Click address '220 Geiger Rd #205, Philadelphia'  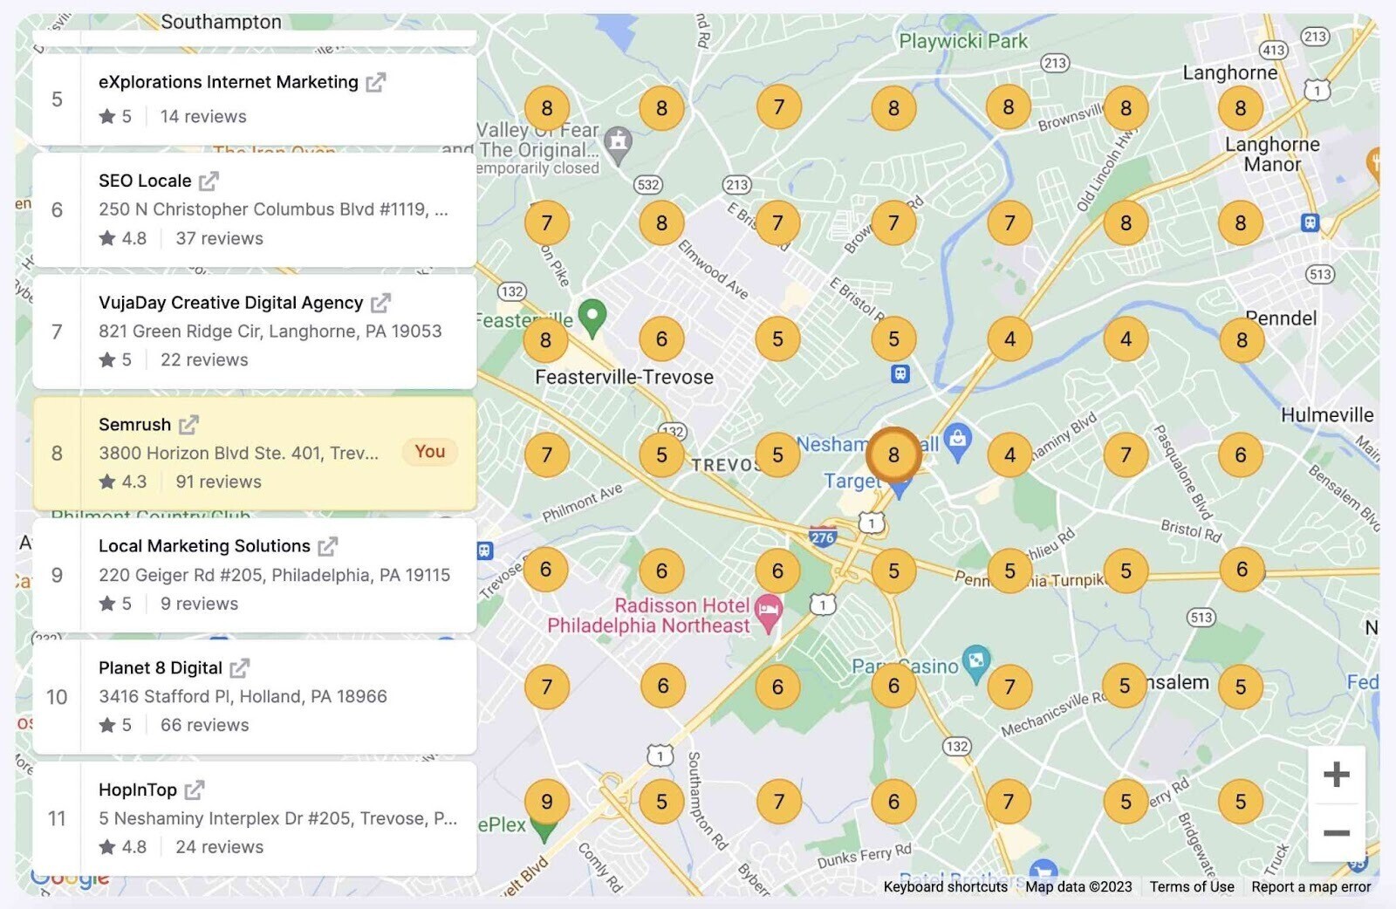[274, 575]
